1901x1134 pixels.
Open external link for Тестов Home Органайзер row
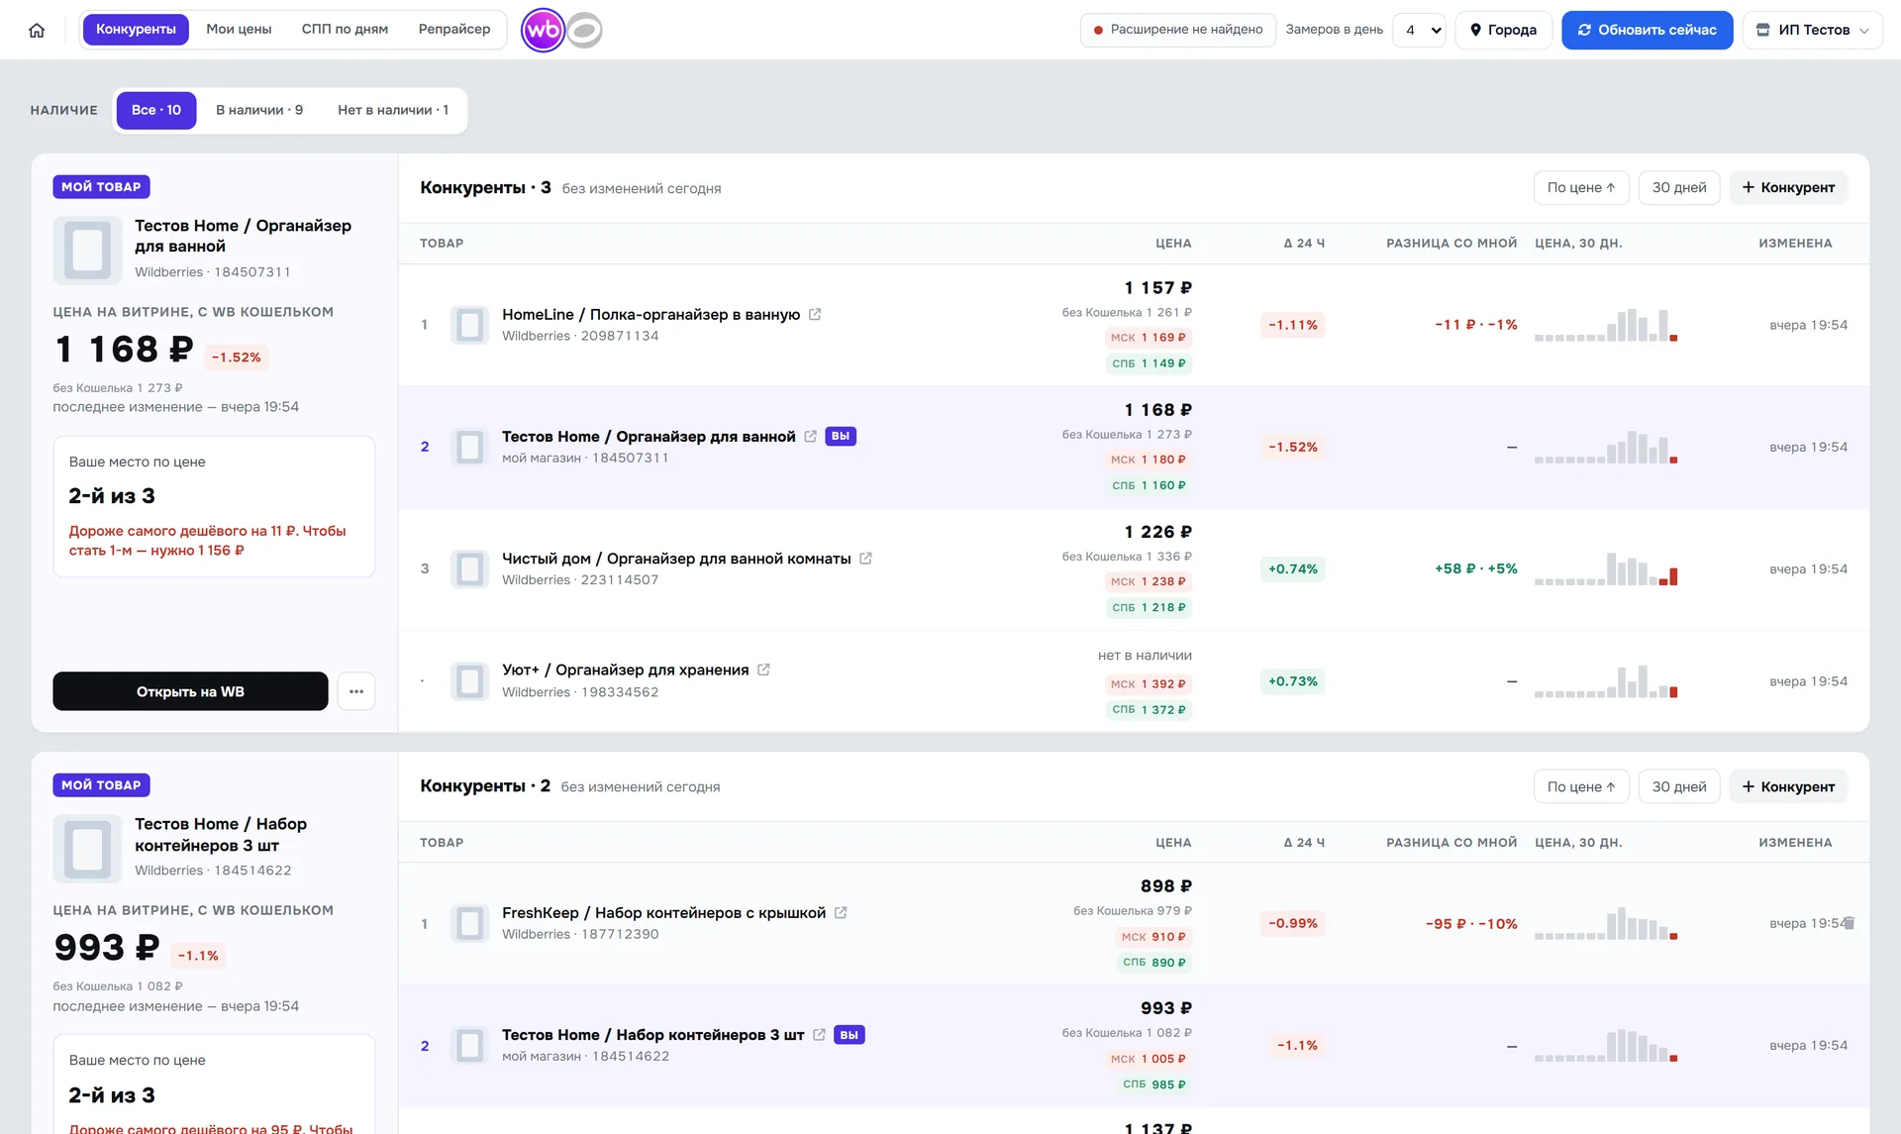[810, 436]
